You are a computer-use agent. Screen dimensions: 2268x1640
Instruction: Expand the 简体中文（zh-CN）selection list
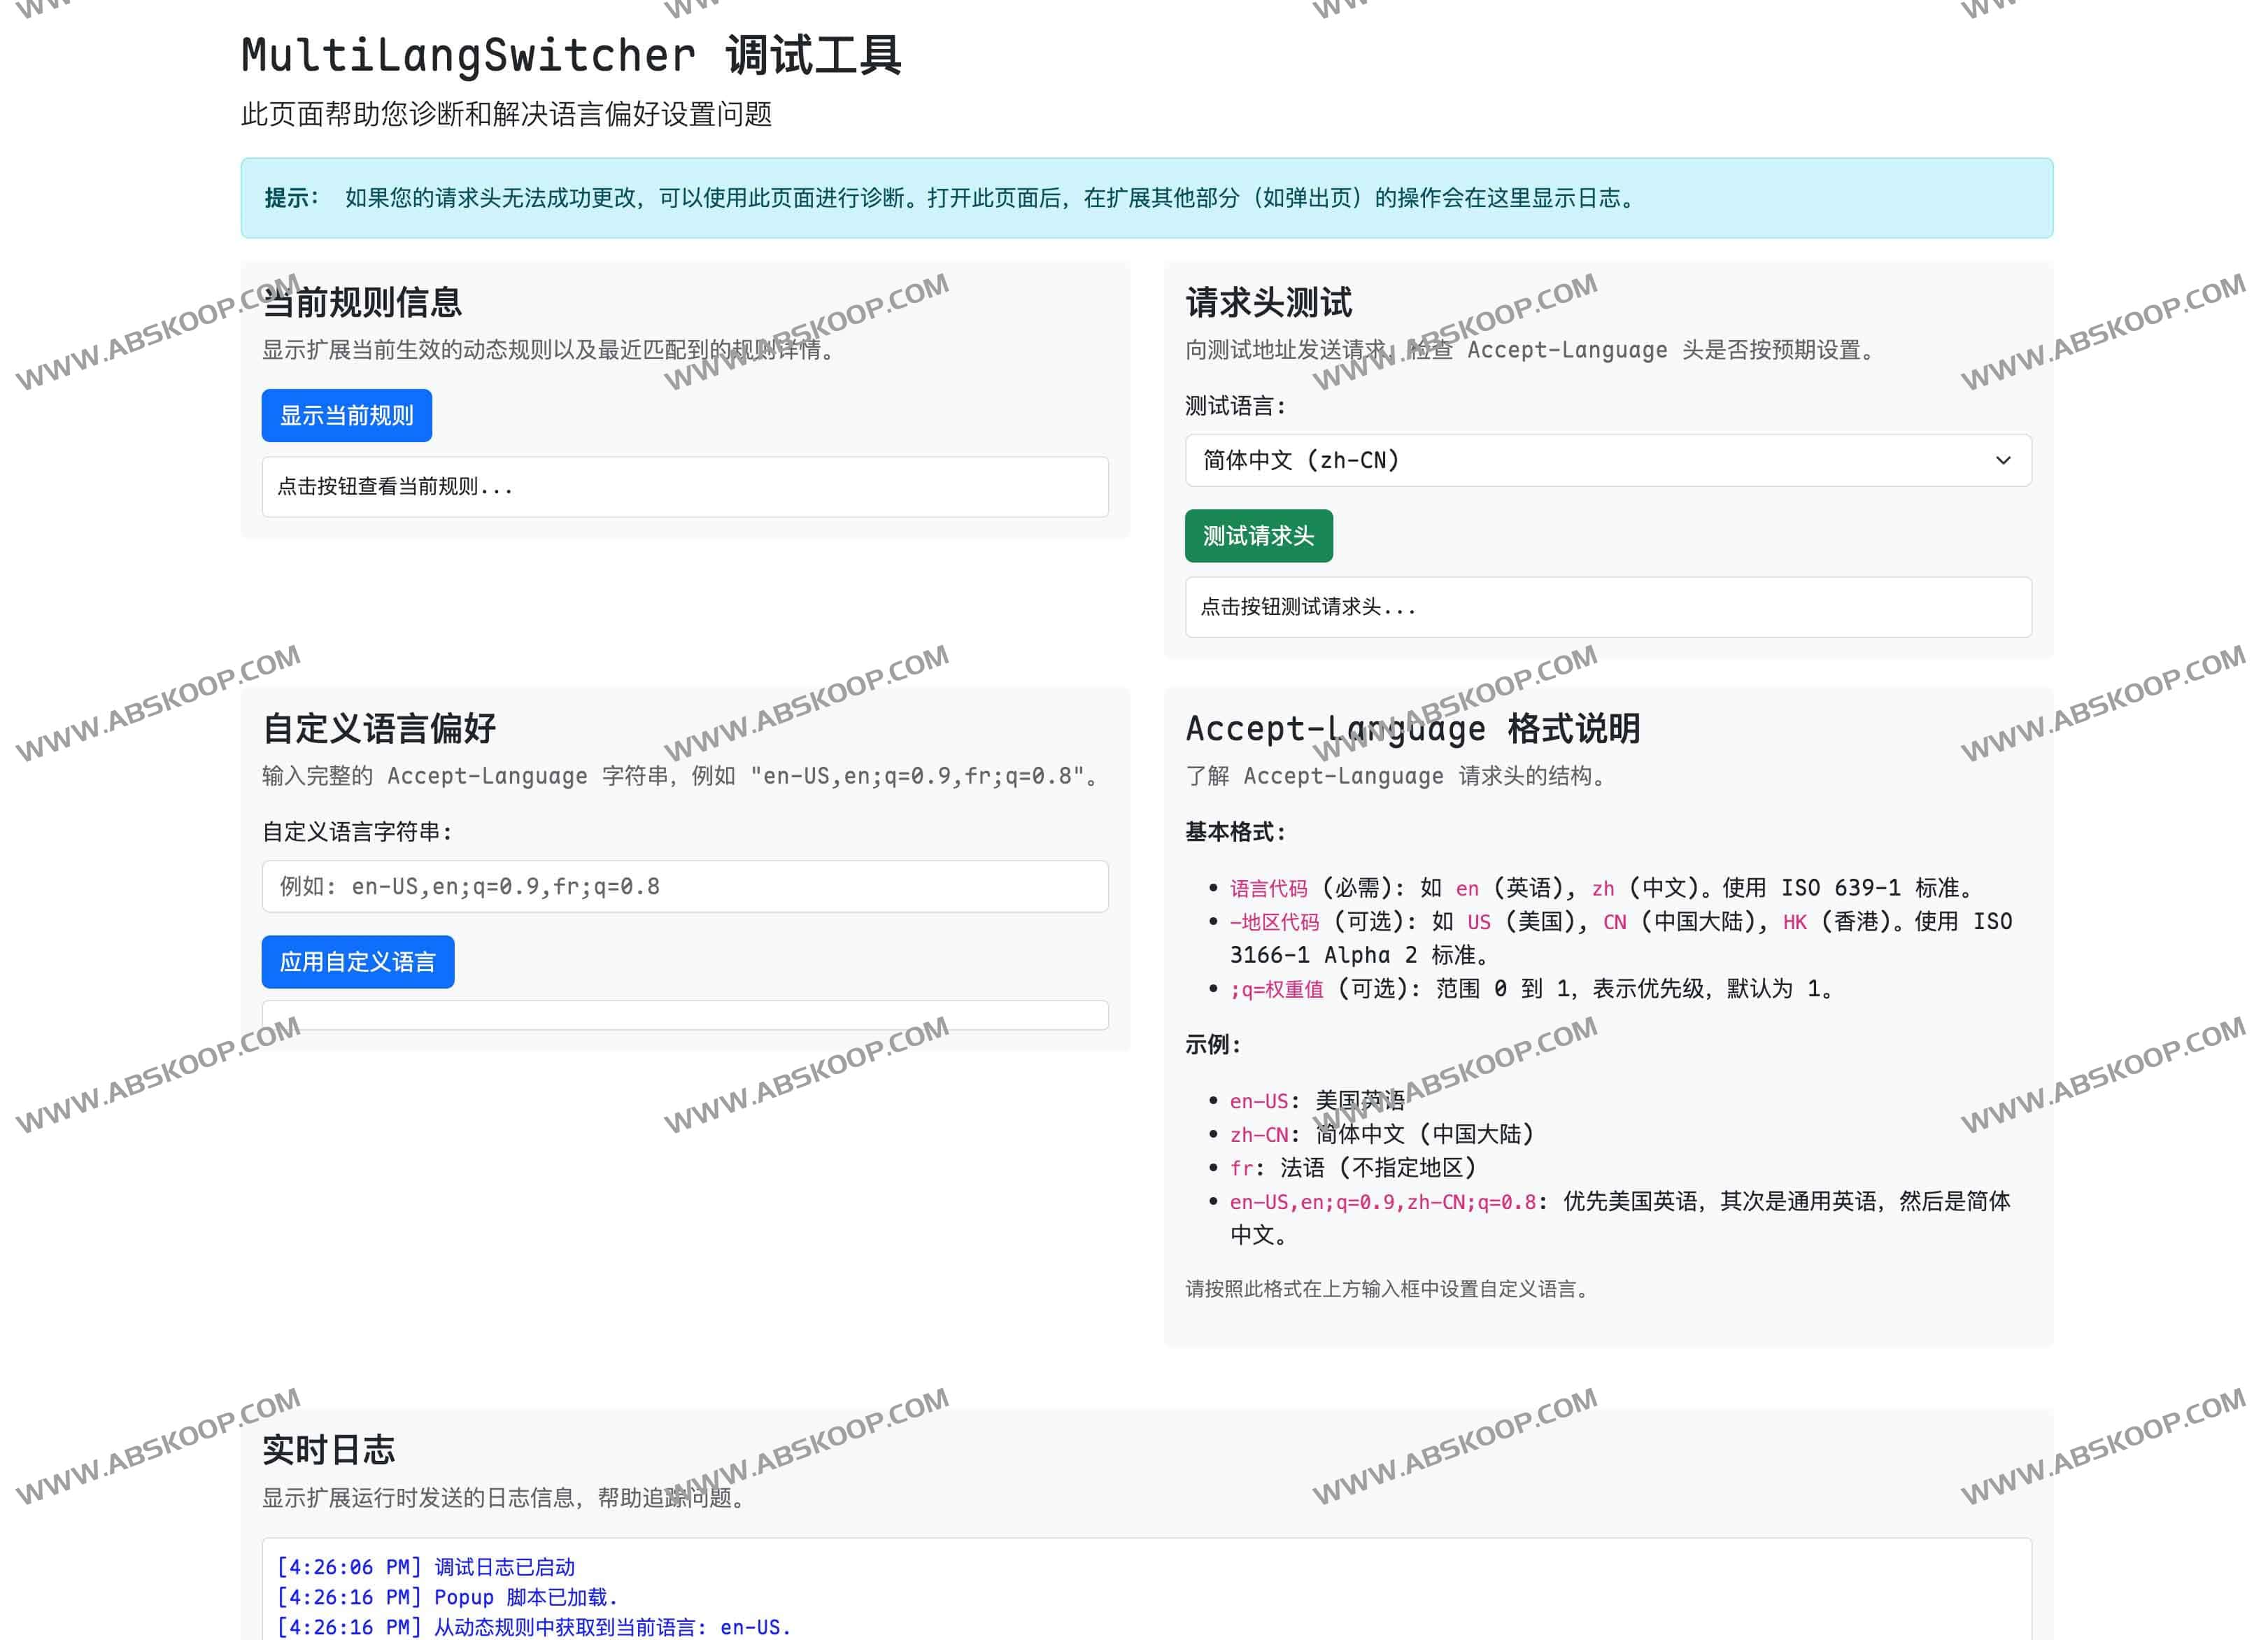coord(1606,461)
